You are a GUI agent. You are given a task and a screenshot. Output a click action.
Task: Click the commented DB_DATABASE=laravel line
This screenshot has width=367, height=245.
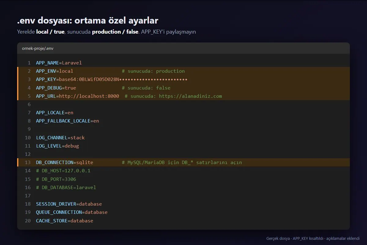pos(66,187)
